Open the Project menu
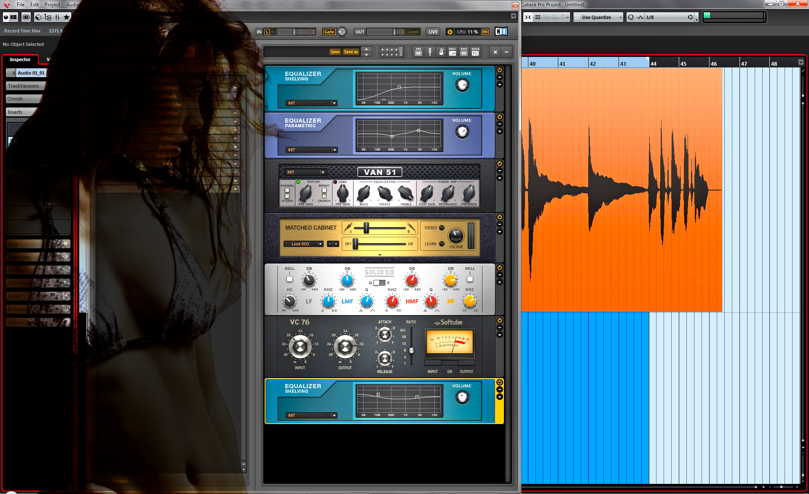 tap(52, 5)
